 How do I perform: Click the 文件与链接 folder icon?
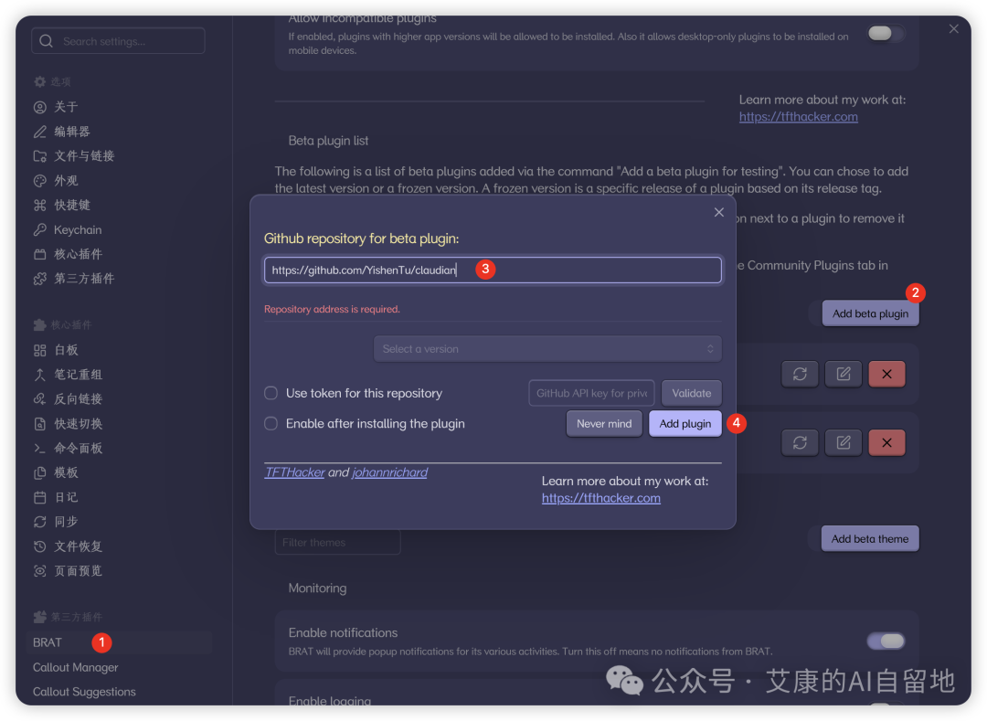(39, 156)
